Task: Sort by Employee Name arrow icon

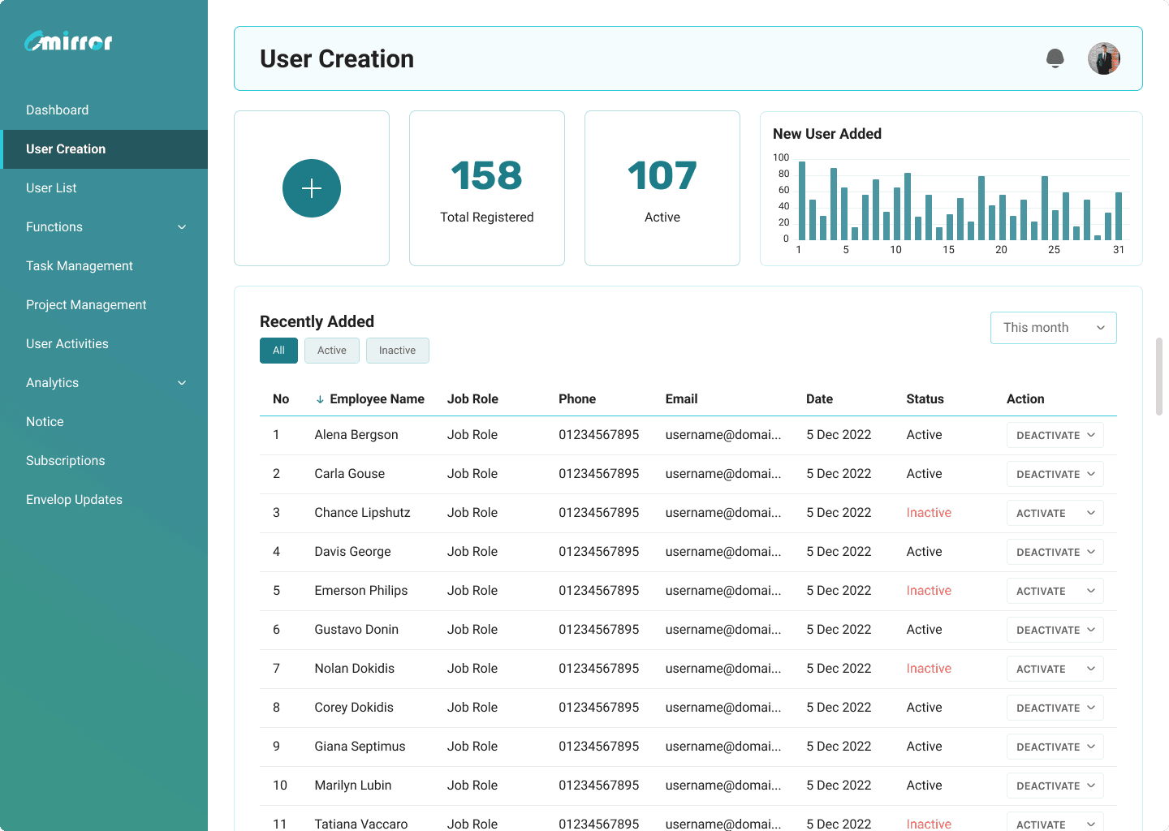Action: tap(320, 399)
